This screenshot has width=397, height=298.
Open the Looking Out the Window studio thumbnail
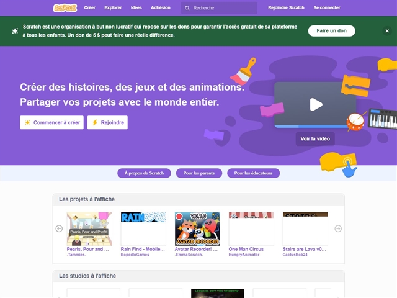point(218,293)
